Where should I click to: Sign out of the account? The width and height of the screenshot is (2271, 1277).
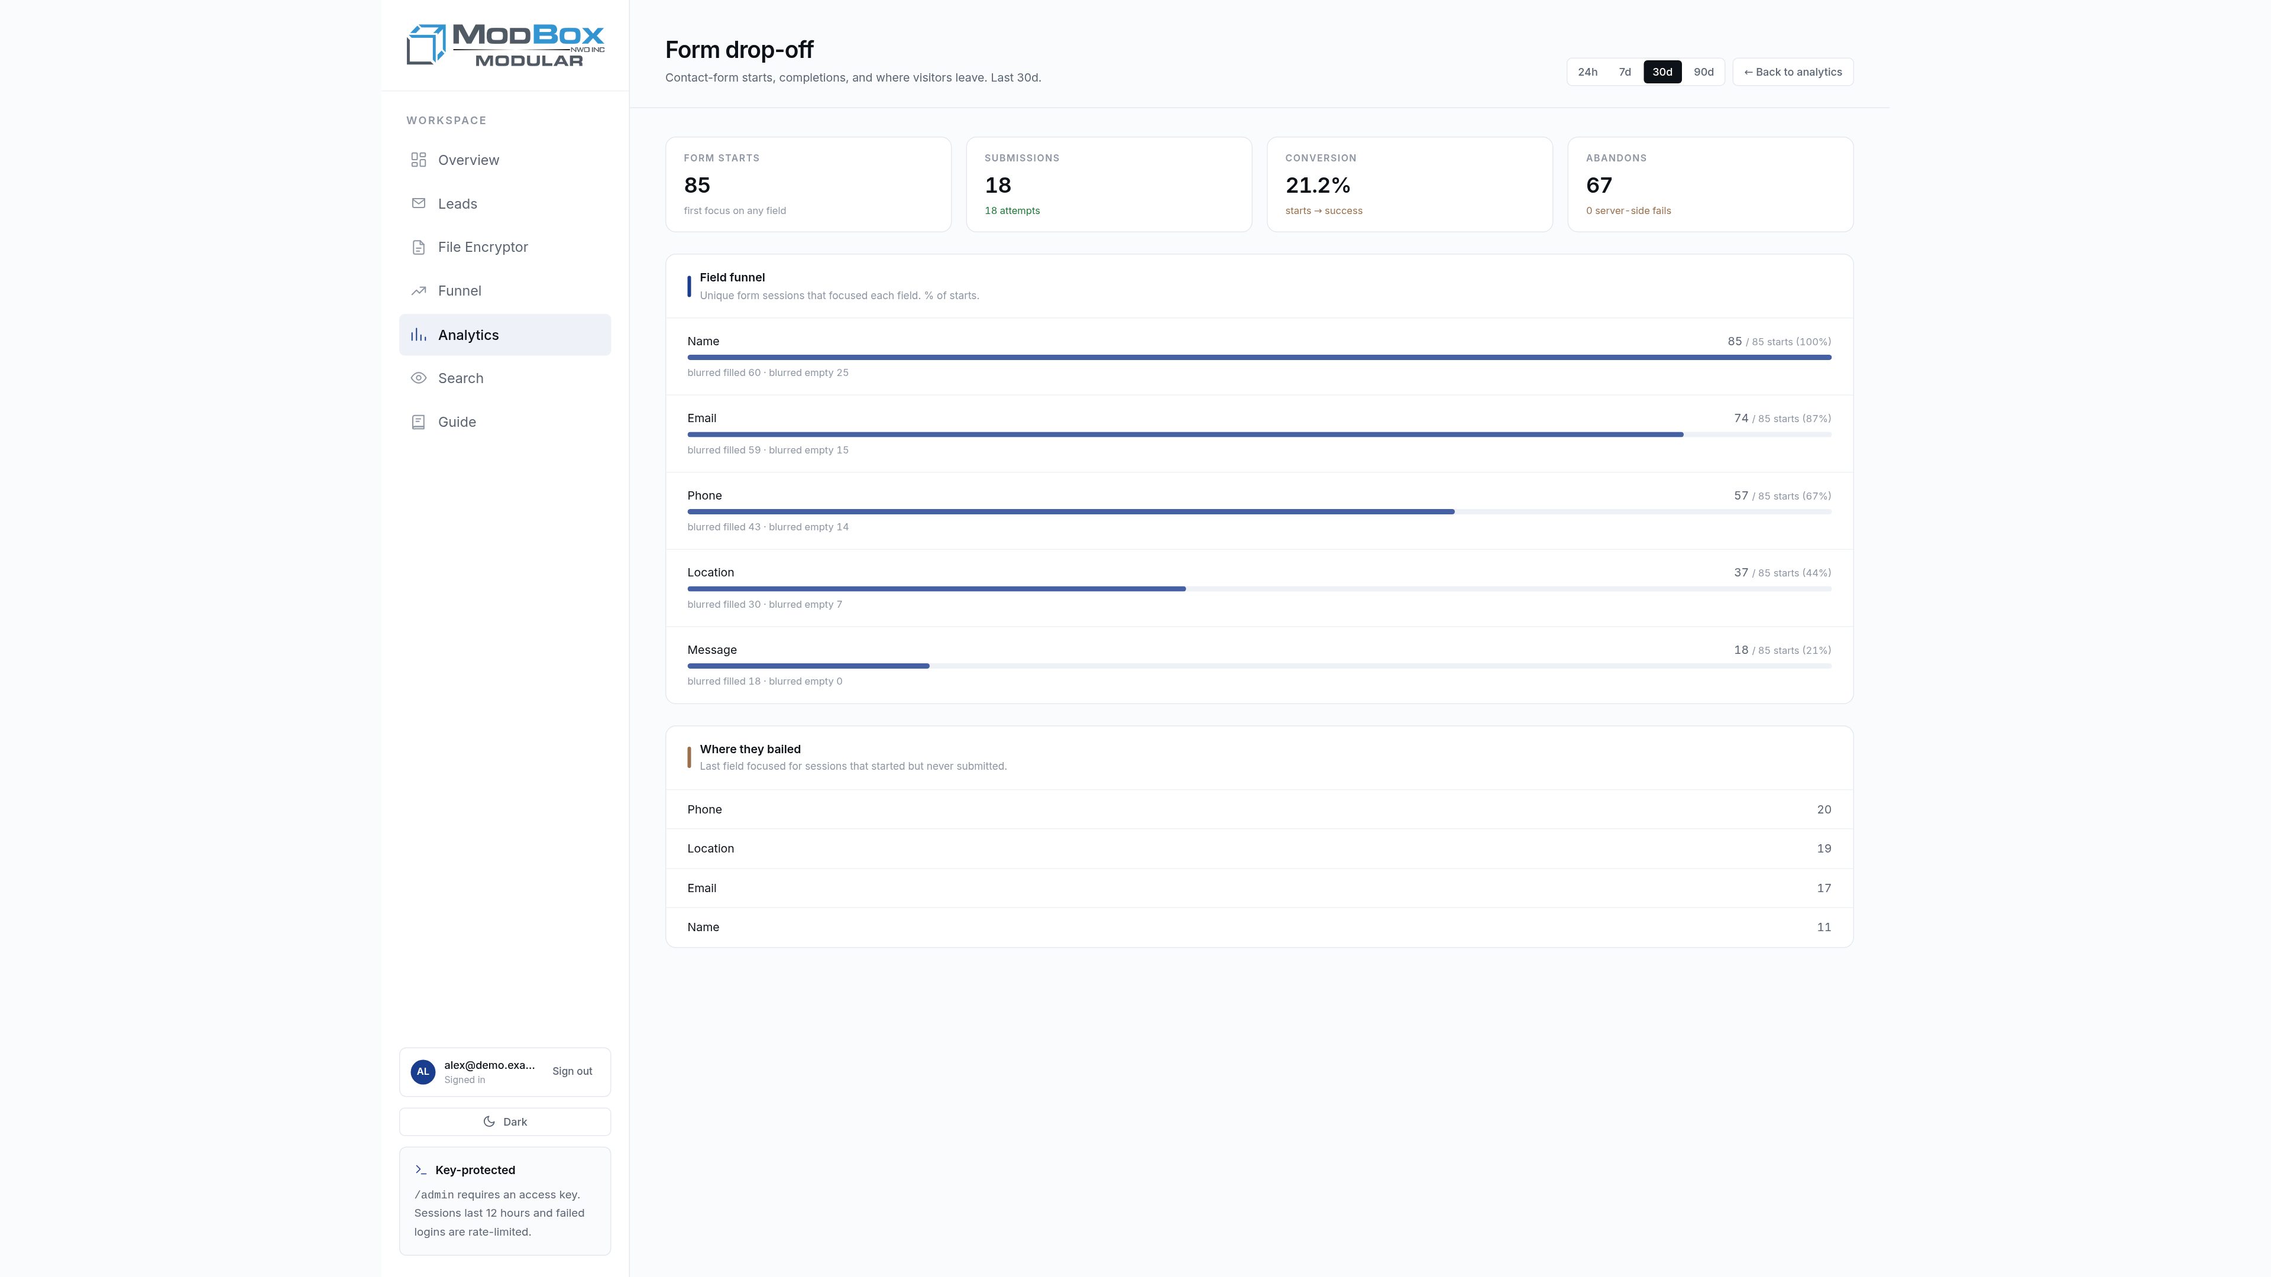click(572, 1072)
